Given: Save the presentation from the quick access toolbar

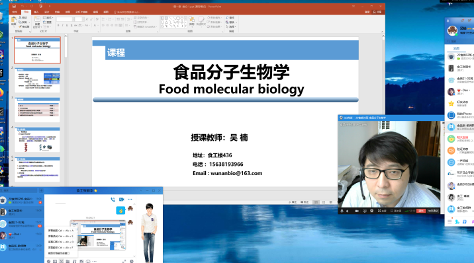Looking at the screenshot, I should pos(14,7).
